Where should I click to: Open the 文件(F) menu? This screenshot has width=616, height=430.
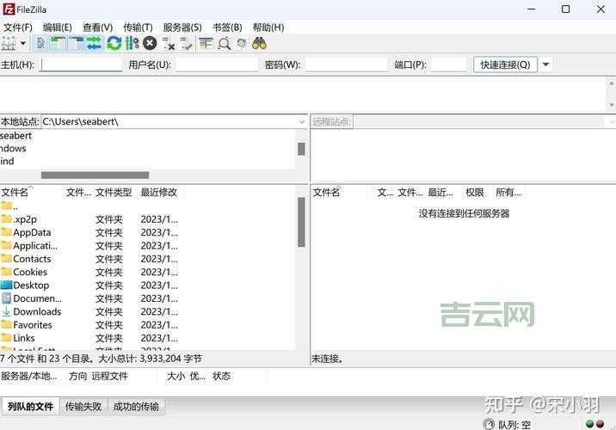click(x=18, y=28)
